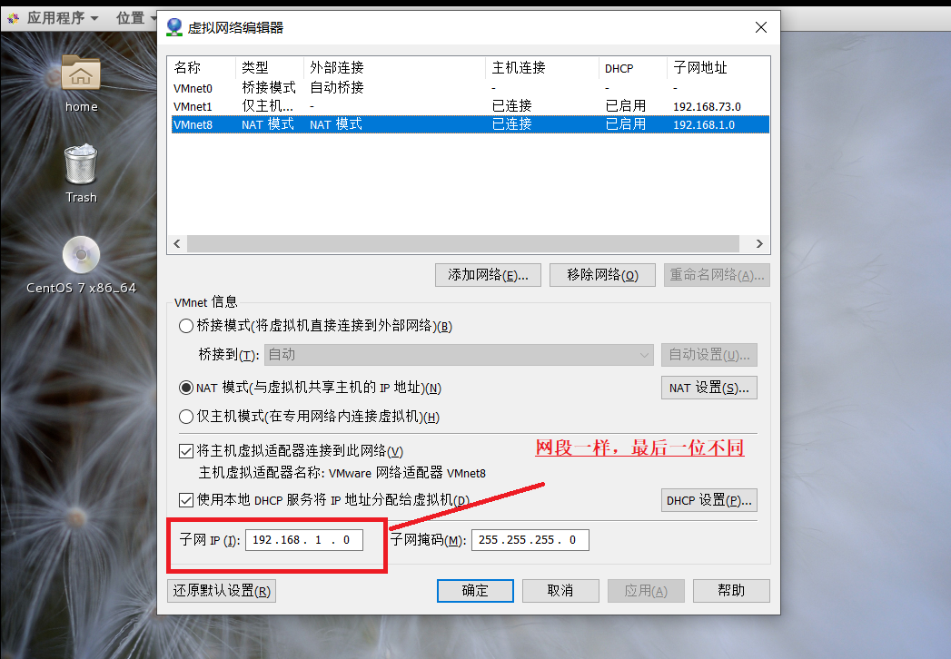Select the NAT mode radio button
The width and height of the screenshot is (951, 659).
(186, 388)
